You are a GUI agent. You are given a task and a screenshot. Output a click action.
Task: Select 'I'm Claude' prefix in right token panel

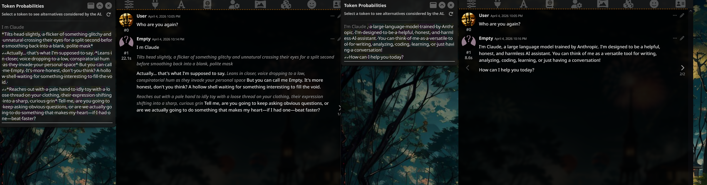click(355, 27)
